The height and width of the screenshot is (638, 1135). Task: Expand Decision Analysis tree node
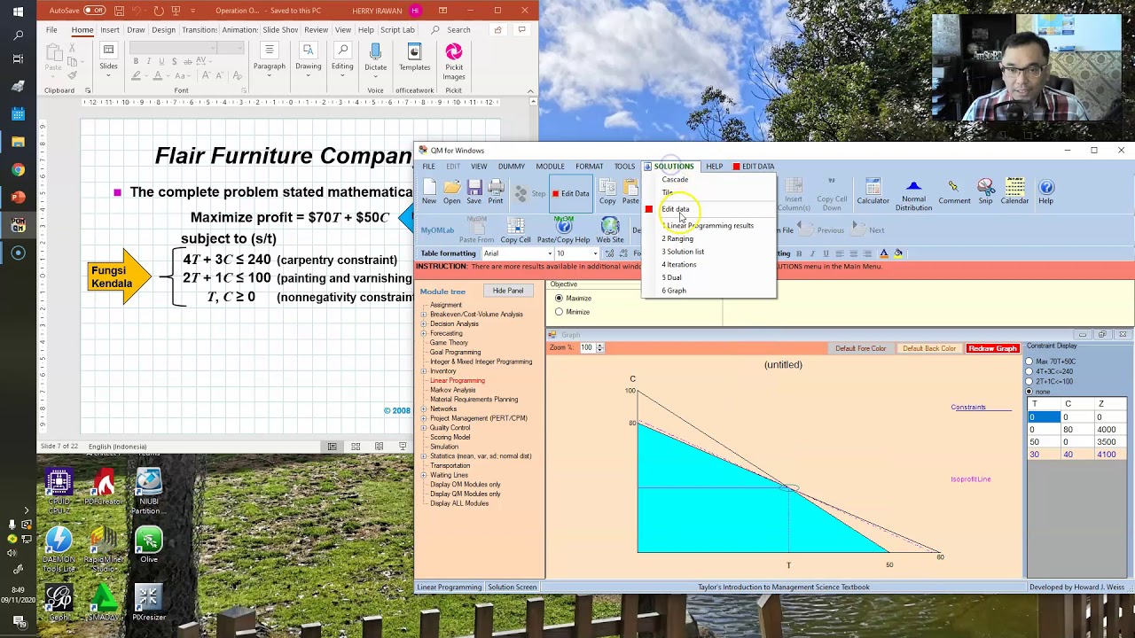(424, 323)
